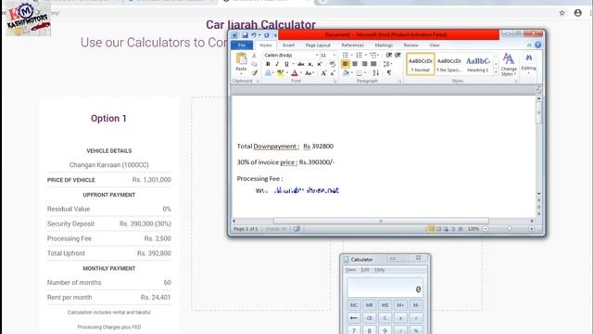The width and height of the screenshot is (593, 334).
Task: Toggle Superscript formatting in Word
Action: [320, 64]
